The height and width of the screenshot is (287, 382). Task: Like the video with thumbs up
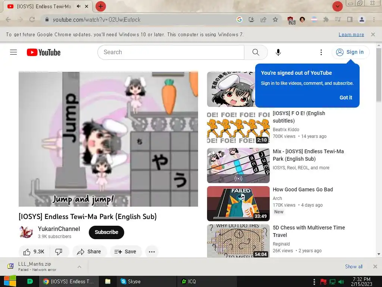pos(34,251)
